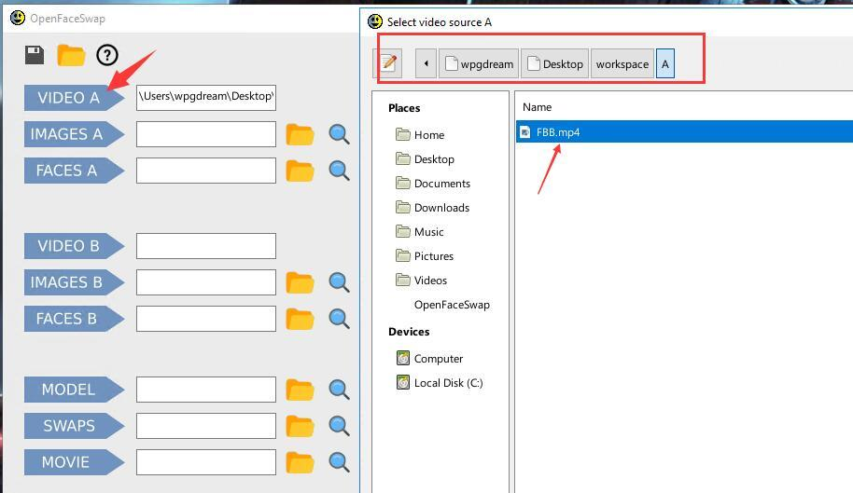Open magnifier icon for MOVIE
This screenshot has width=853, height=493.
pos(339,462)
